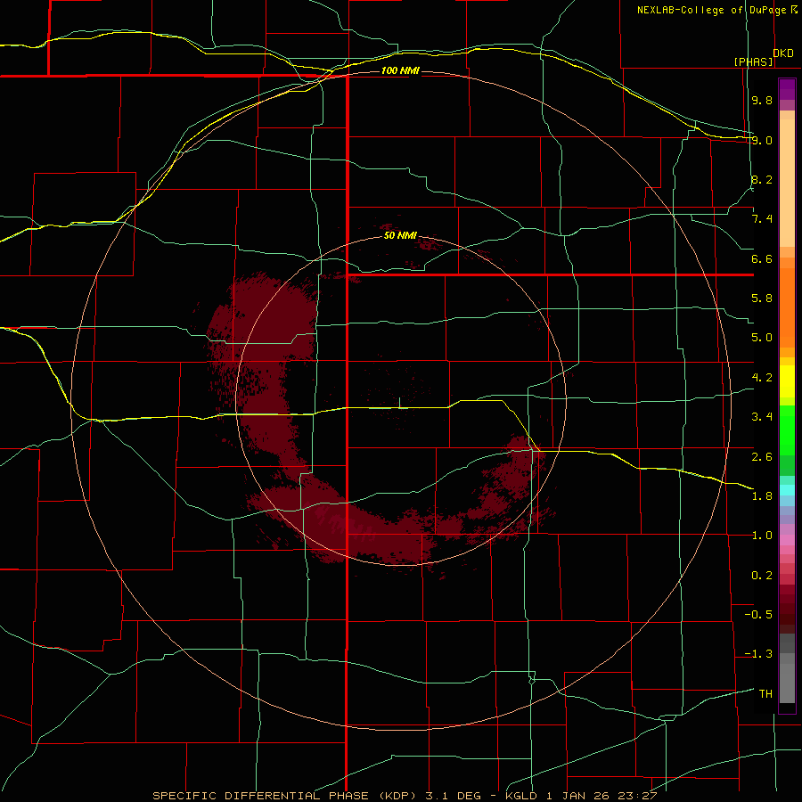The image size is (802, 802).
Task: Select the 4.2 value on the color scale
Action: pos(762,378)
